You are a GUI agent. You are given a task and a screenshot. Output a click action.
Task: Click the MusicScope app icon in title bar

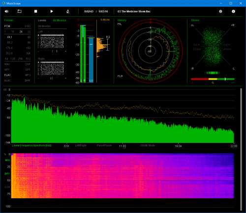point(3,3)
